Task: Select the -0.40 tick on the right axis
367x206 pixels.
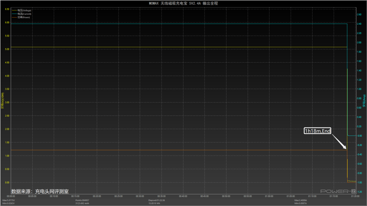Action: click(x=359, y=154)
